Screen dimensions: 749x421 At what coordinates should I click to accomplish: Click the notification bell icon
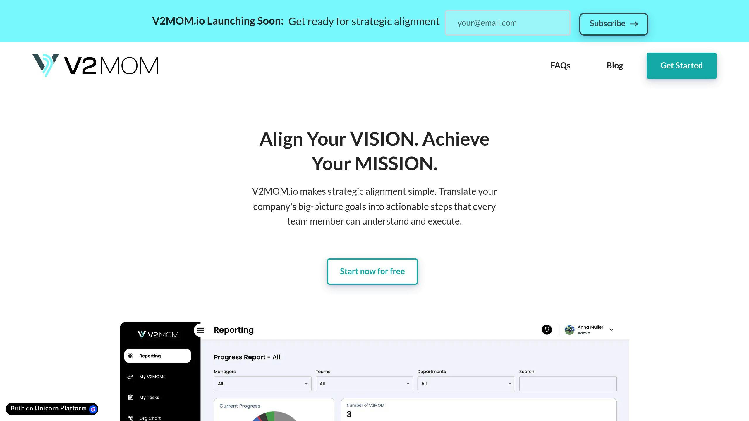(546, 329)
